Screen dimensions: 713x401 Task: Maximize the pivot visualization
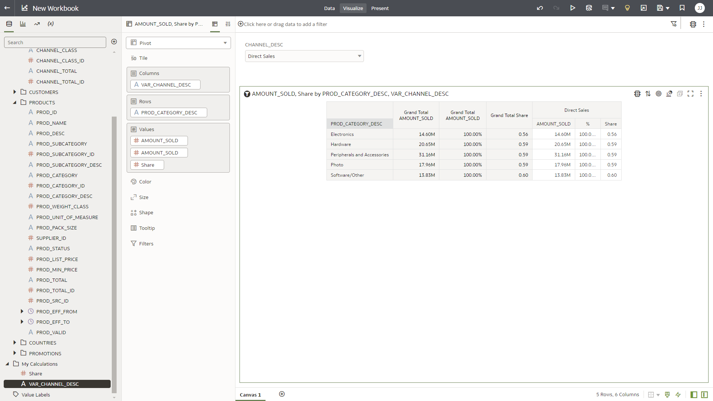pos(690,94)
